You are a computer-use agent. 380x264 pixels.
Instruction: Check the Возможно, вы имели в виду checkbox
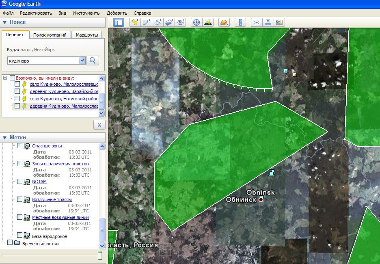click(12, 78)
